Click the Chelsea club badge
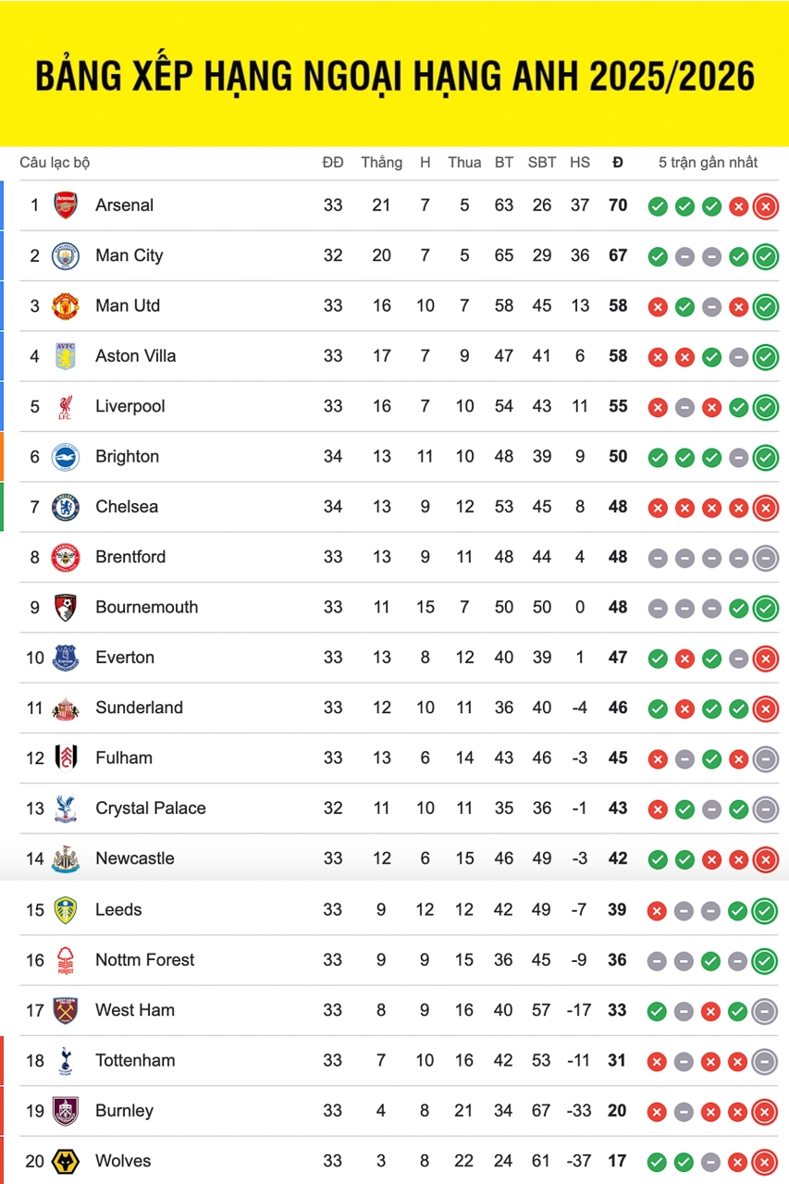This screenshot has width=789, height=1184. pyautogui.click(x=65, y=507)
